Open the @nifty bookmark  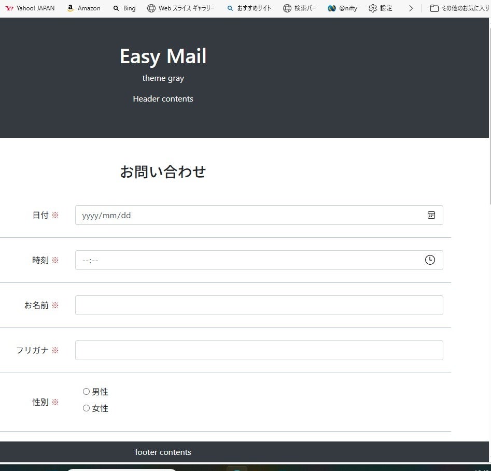click(342, 8)
